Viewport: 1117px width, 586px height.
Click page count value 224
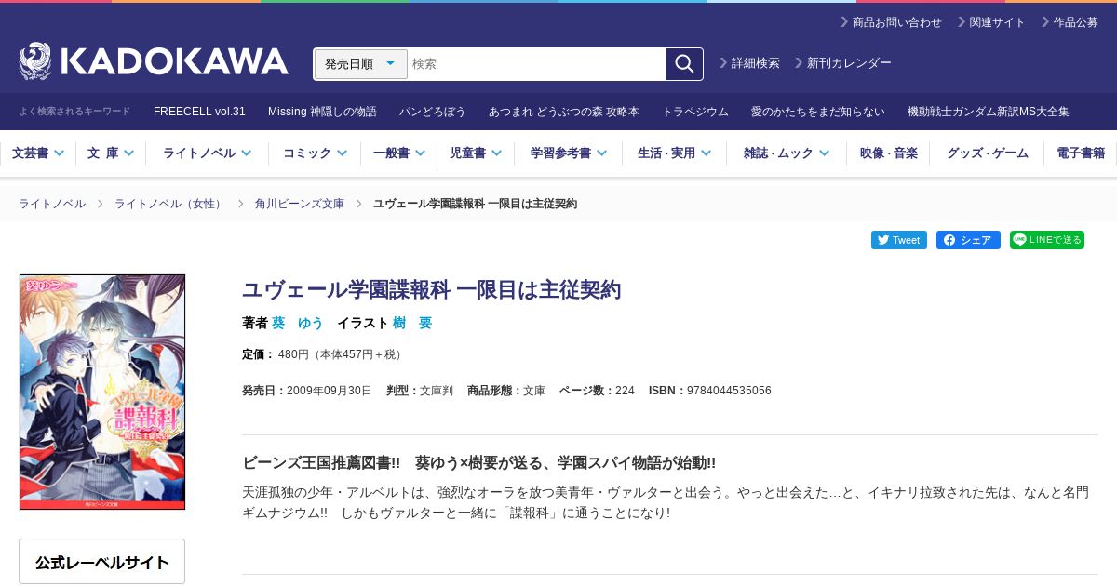click(625, 391)
